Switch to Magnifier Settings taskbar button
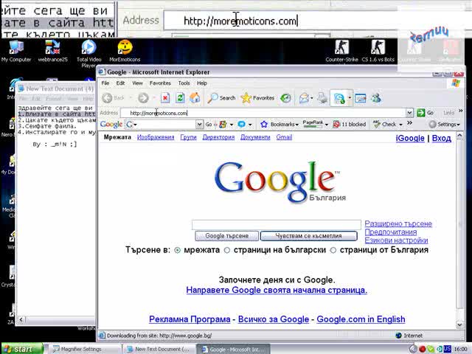472x354 pixels. [x=83, y=349]
